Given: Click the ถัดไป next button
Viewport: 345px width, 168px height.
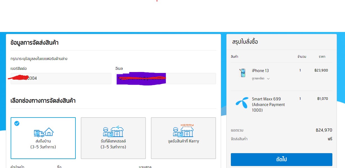Looking at the screenshot, I should pos(281,160).
